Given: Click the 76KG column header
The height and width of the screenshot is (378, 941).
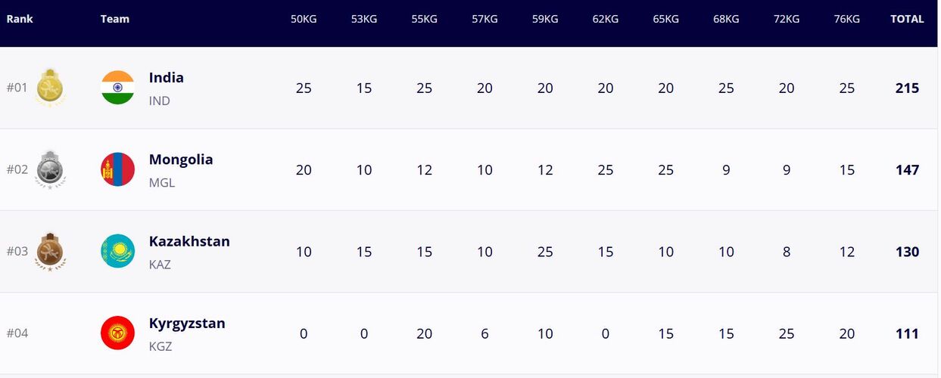Looking at the screenshot, I should (x=846, y=19).
